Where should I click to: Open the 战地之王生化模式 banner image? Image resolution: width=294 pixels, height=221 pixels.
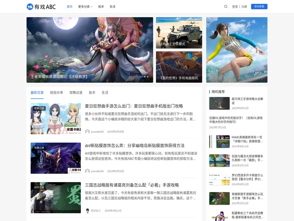point(179,33)
